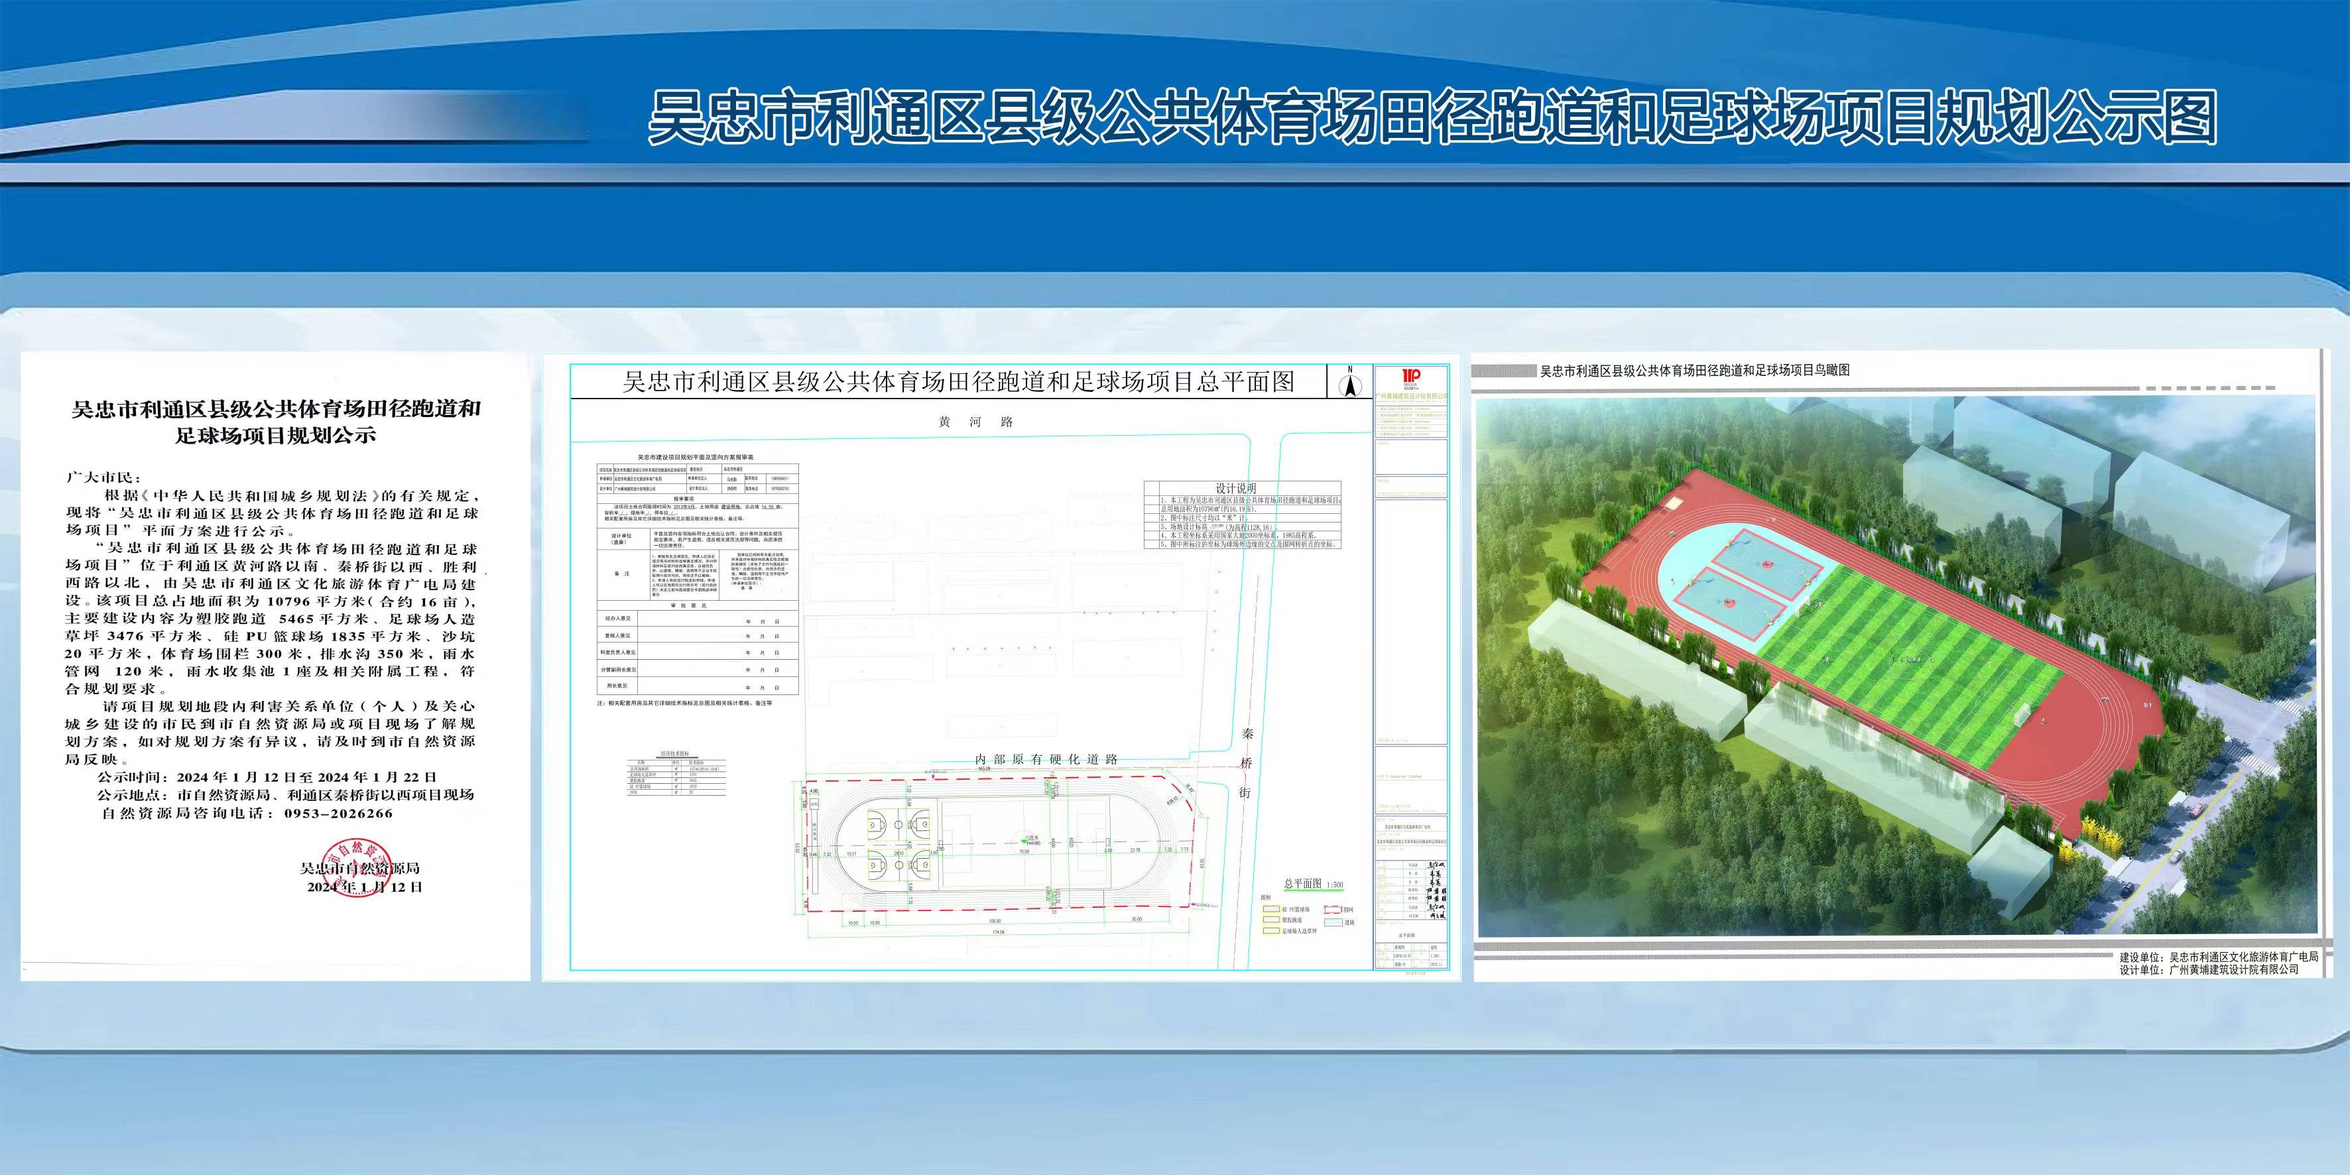
Task: Click the 分管副局长意见 row
Action: pyautogui.click(x=697, y=668)
